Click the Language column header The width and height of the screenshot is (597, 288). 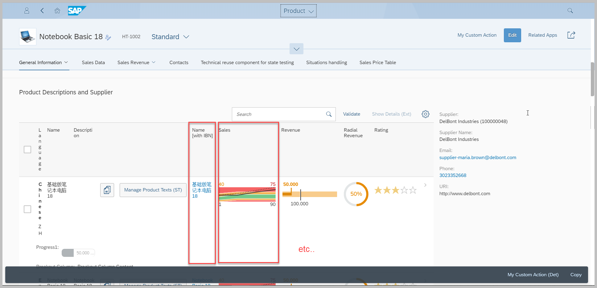40,150
